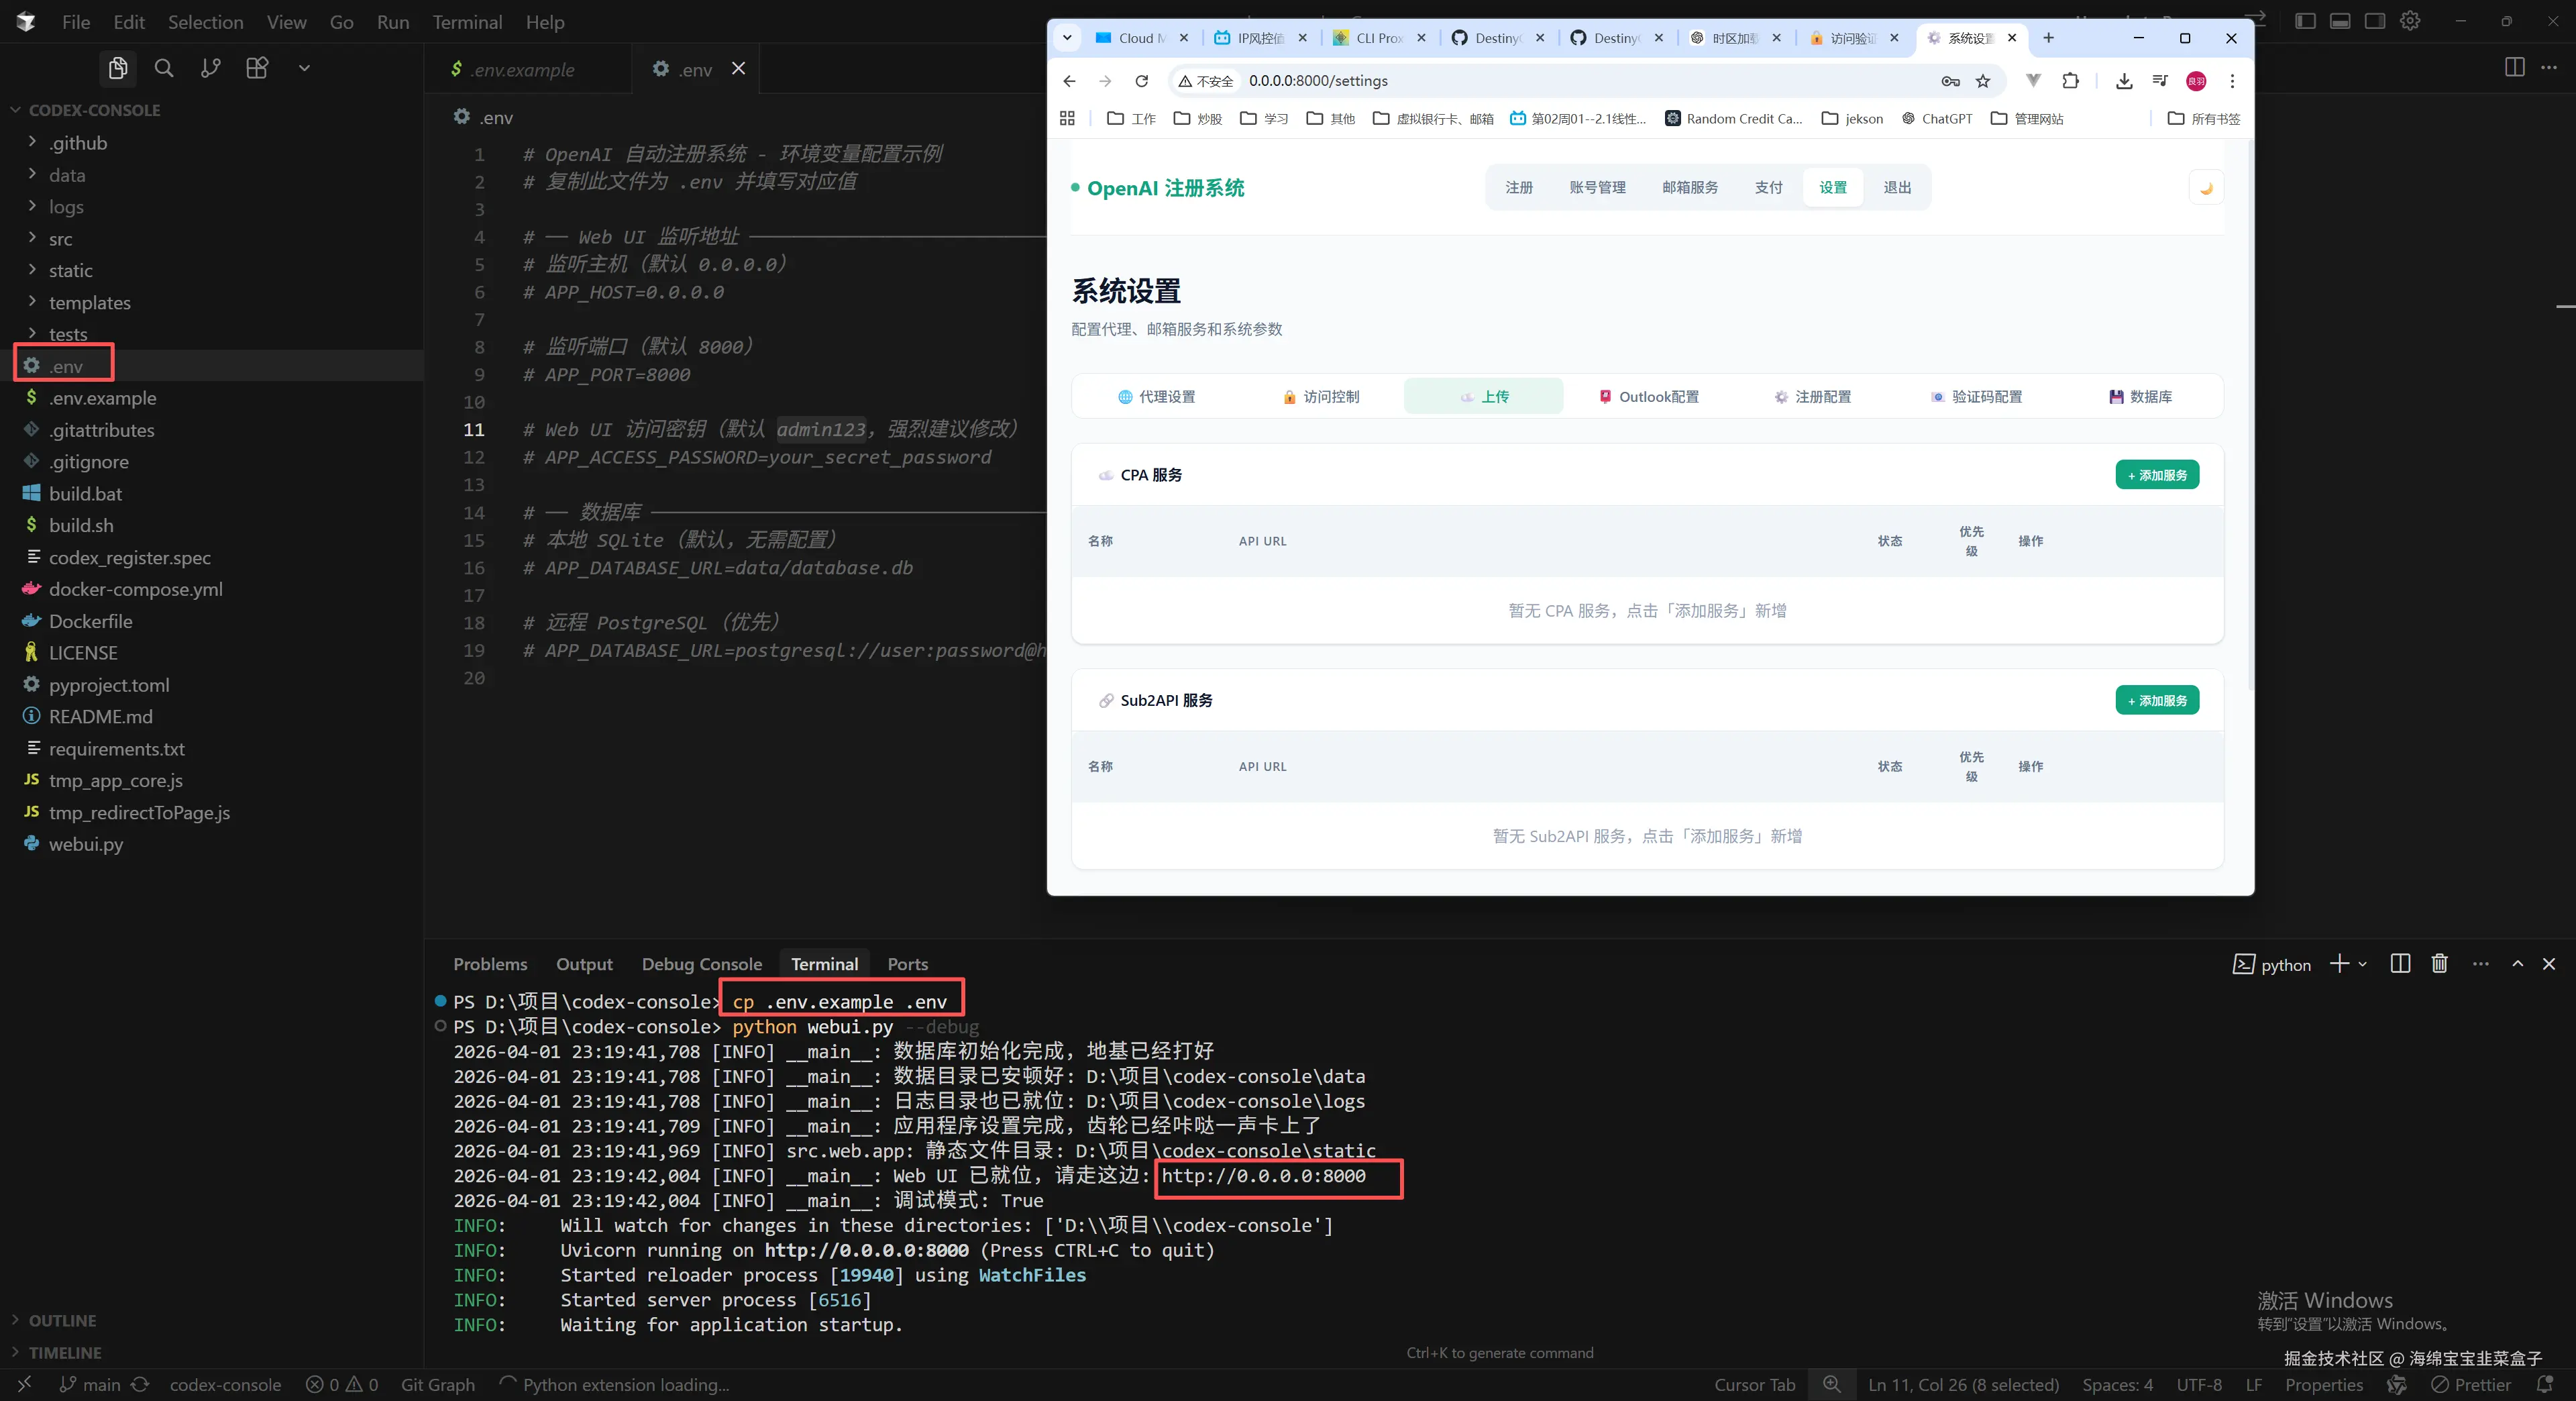Open browser downloads icon

[2123, 81]
